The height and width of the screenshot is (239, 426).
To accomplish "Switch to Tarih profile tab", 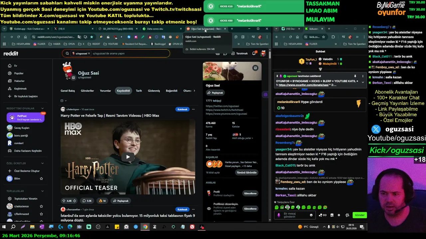I will pos(139,91).
